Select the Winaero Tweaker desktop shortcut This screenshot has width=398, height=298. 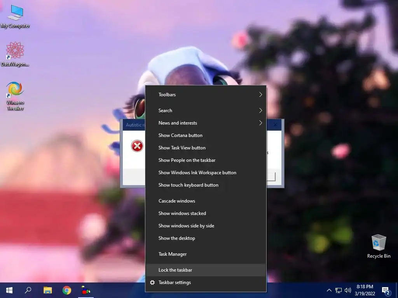15,96
